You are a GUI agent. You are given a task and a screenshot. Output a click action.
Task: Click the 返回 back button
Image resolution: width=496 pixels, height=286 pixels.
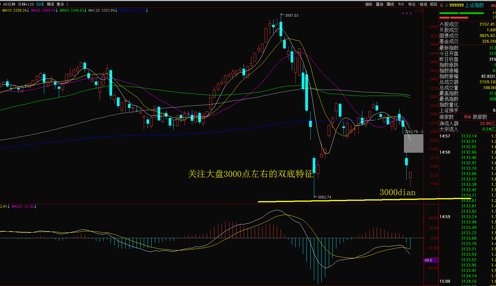[433, 4]
